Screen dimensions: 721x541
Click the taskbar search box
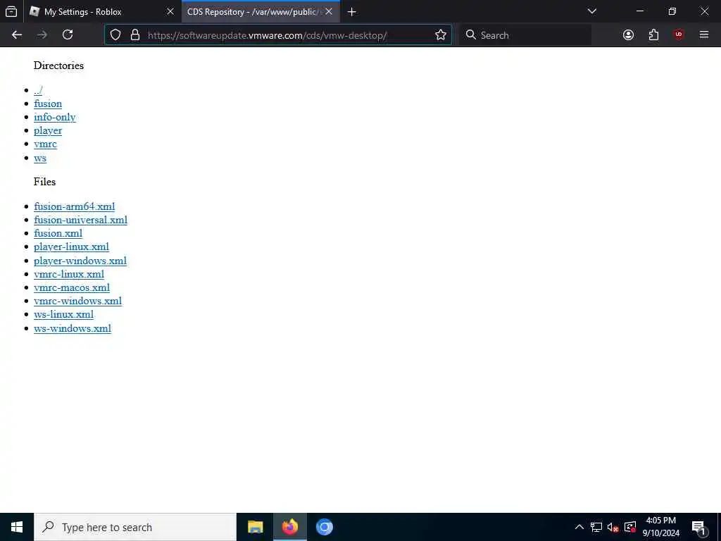click(x=135, y=527)
